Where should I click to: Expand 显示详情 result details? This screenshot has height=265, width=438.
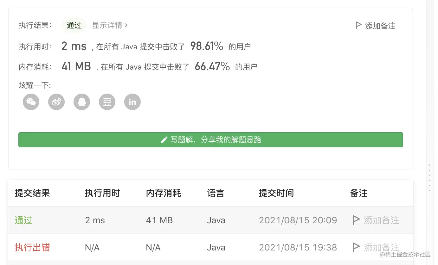pos(110,25)
